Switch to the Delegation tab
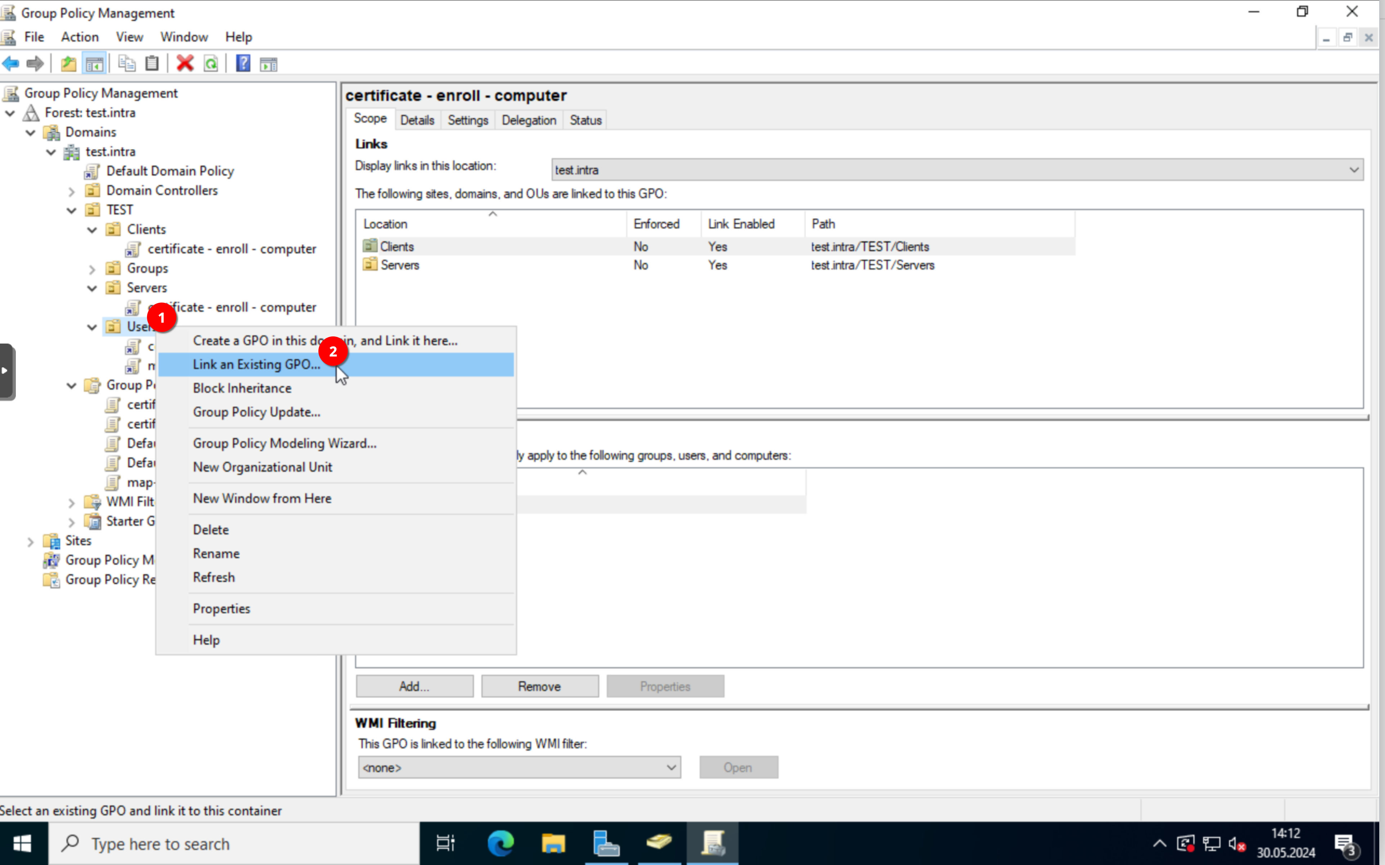The width and height of the screenshot is (1385, 865). (529, 120)
